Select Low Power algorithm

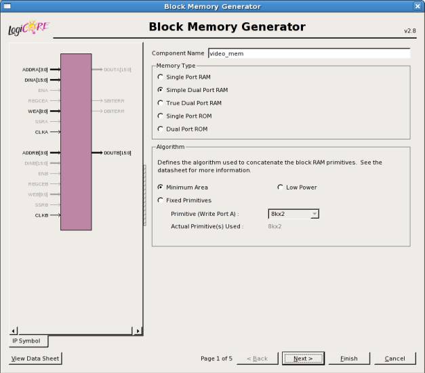(280, 187)
